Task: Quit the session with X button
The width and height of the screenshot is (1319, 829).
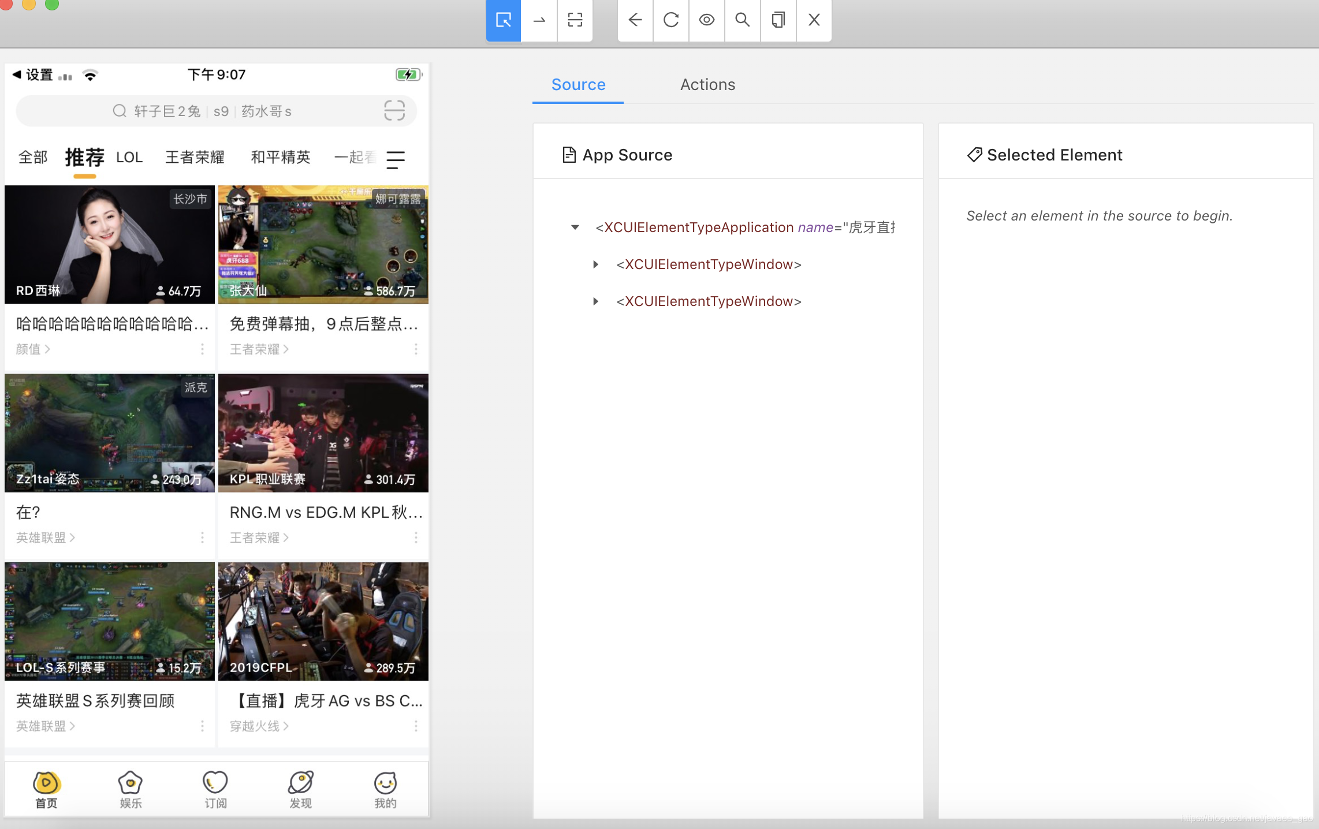Action: [814, 20]
